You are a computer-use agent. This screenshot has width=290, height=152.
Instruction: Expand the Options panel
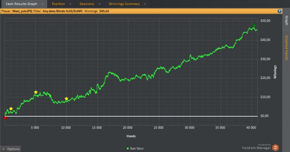coord(11,149)
